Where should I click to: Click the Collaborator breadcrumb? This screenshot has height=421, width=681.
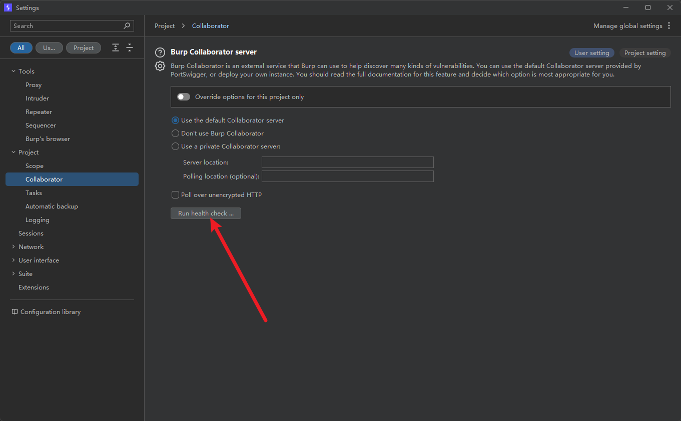point(211,25)
